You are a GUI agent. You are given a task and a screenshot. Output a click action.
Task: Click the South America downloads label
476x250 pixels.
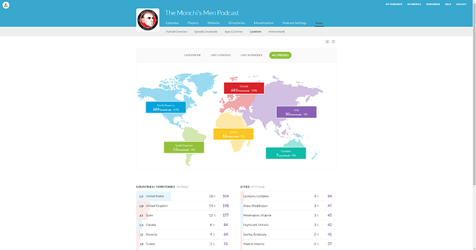(x=184, y=147)
